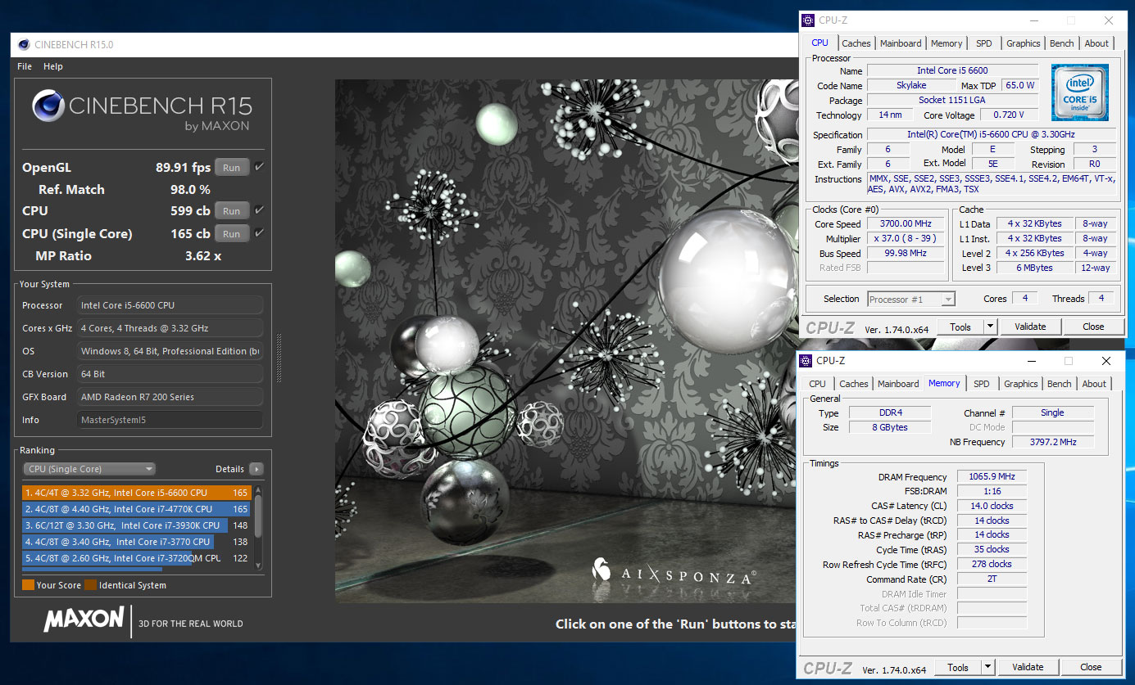Click the Cinebench title bar app icon
Screen dimensions: 1135x685
[x=24, y=45]
